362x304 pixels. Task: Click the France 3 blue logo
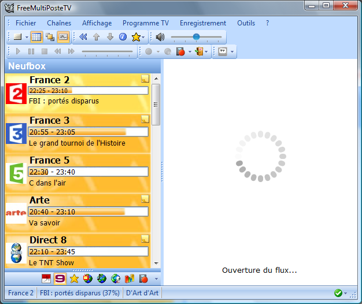coord(16,134)
